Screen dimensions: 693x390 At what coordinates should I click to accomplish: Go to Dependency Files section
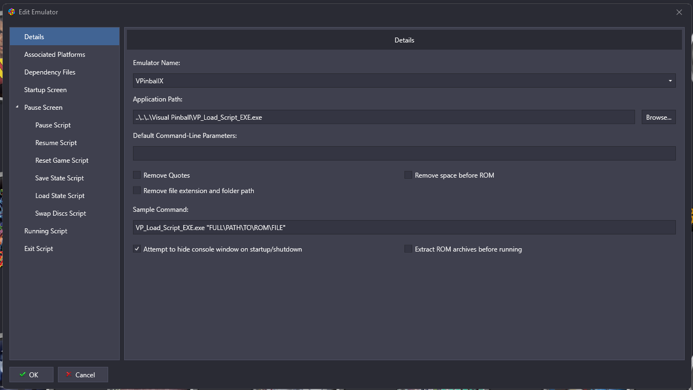point(65,72)
